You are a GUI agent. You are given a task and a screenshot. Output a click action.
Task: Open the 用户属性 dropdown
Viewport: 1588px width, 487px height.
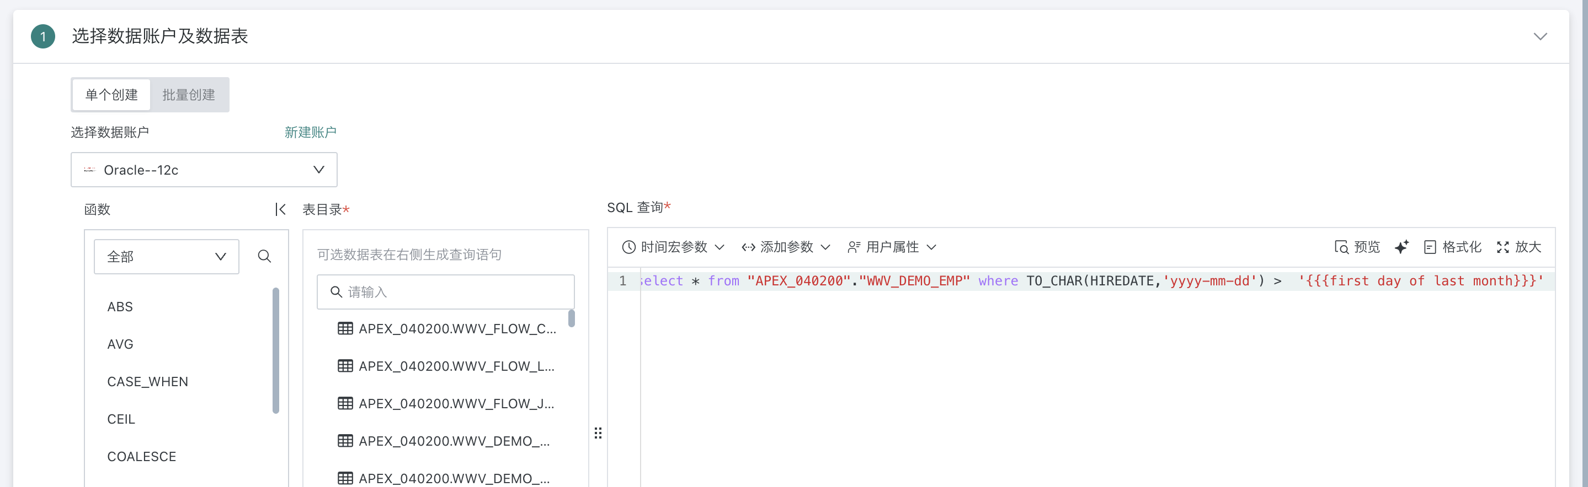pyautogui.click(x=892, y=247)
